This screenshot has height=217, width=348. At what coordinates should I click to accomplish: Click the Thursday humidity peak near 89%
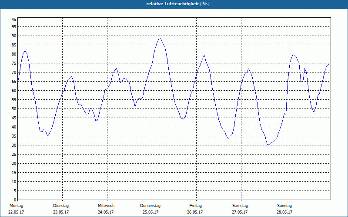[x=160, y=38]
